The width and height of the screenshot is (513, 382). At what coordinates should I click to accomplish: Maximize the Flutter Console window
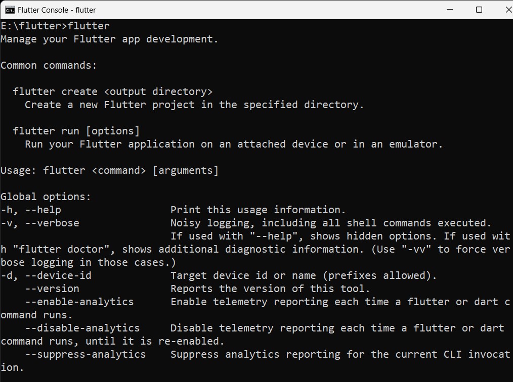tap(479, 10)
